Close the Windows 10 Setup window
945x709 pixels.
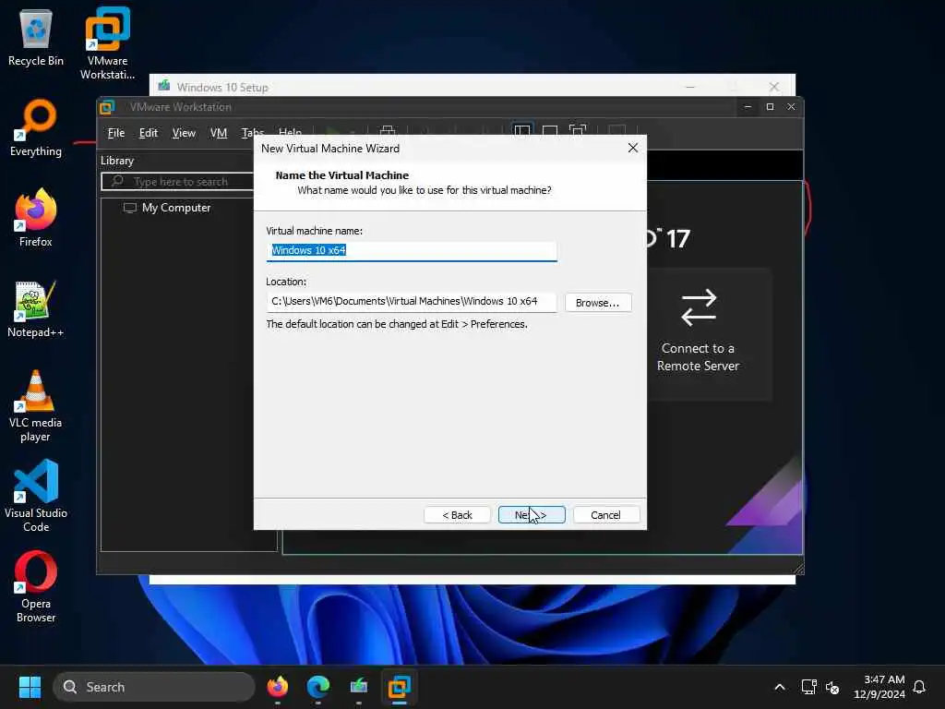pos(774,87)
